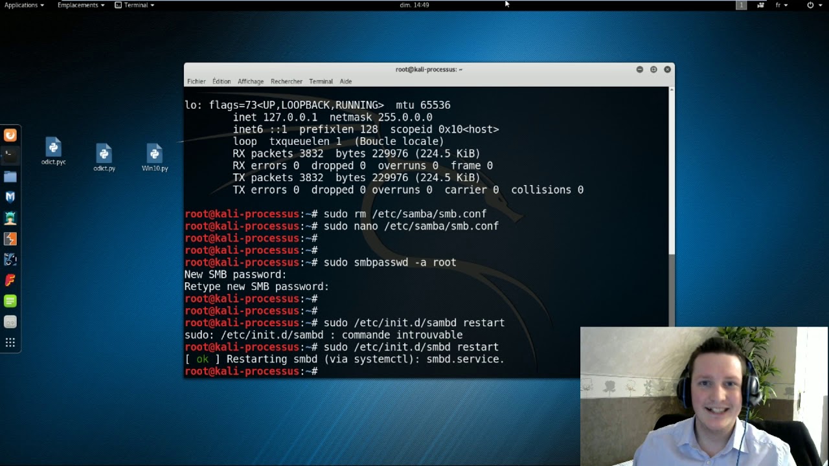Viewport: 829px width, 466px height.
Task: Open the Affichage menu
Action: pyautogui.click(x=251, y=82)
